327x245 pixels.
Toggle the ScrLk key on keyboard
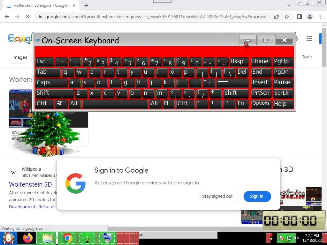pos(283,93)
